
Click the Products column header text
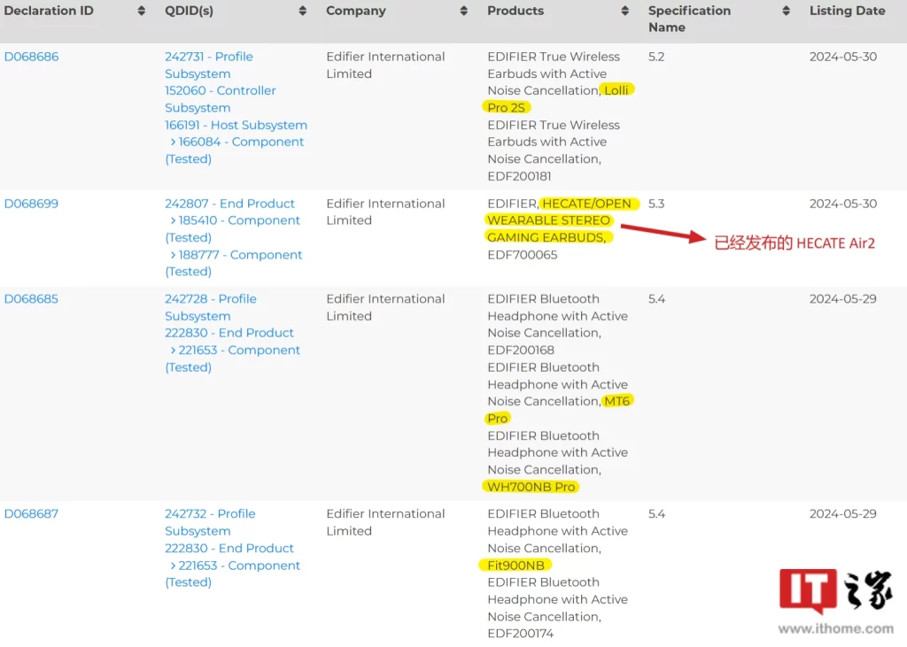[x=516, y=11]
